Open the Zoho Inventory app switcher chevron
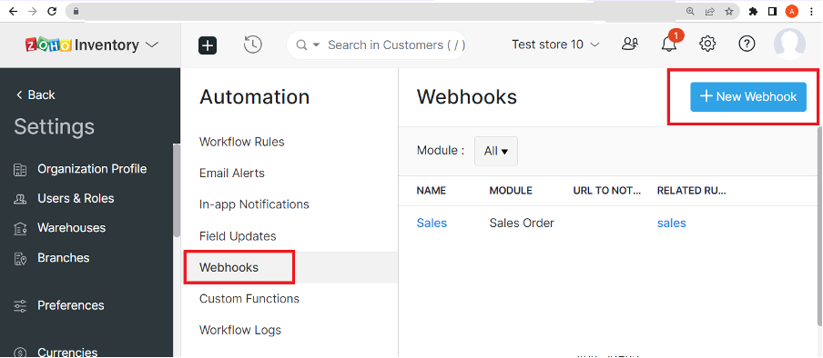 pyautogui.click(x=151, y=45)
